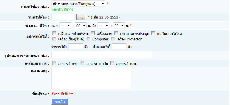Check the เครื่องฉายข้ามศีรษะ checkbox
Viewport: 230px width, 105px height.
coord(54,33)
